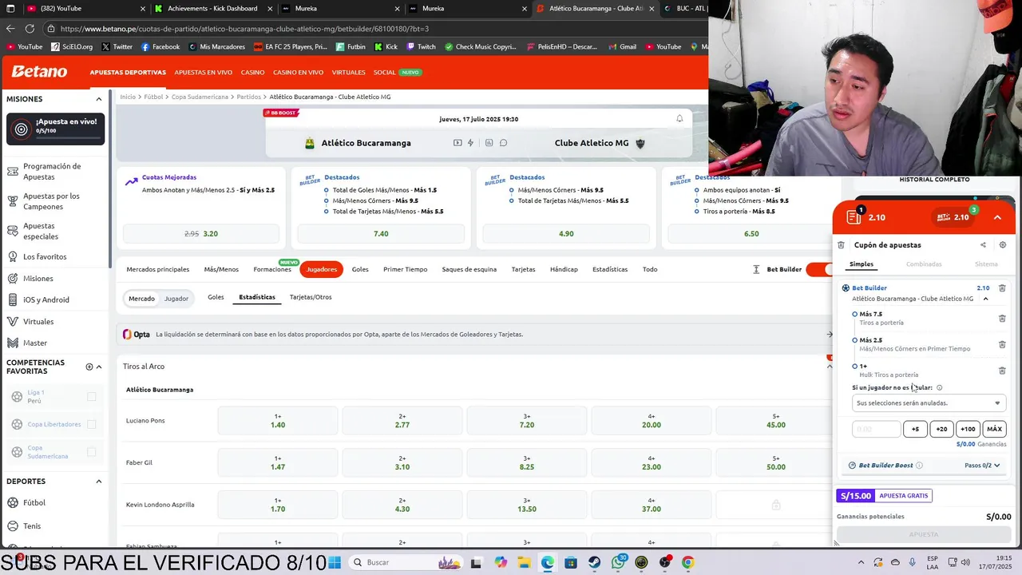
Task: Open Apuestas en vivo in top navigation
Action: click(x=204, y=73)
